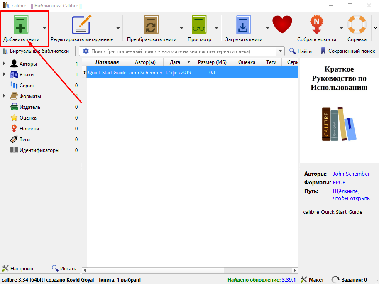
Task: Click the red heart donate icon
Action: tap(282, 24)
